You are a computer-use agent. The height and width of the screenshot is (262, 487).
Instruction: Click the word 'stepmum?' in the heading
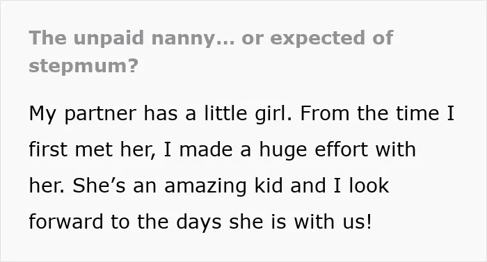point(83,66)
